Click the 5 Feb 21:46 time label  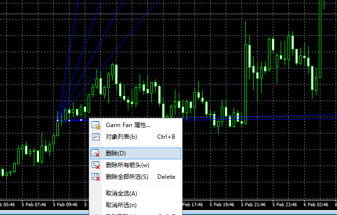[x=253, y=205]
